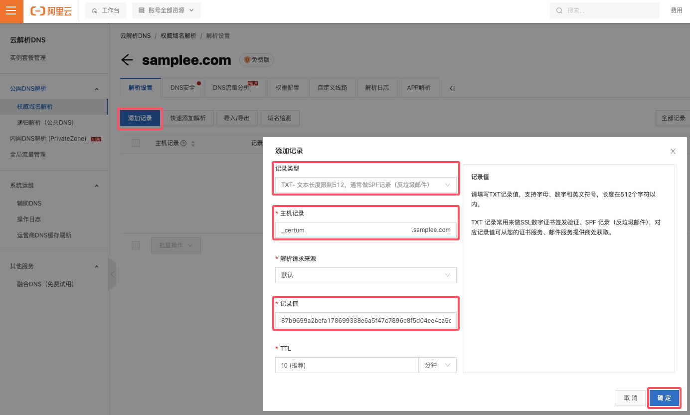Click 权威域名解析 in the breadcrumb
This screenshot has width=690, height=415.
(178, 36)
